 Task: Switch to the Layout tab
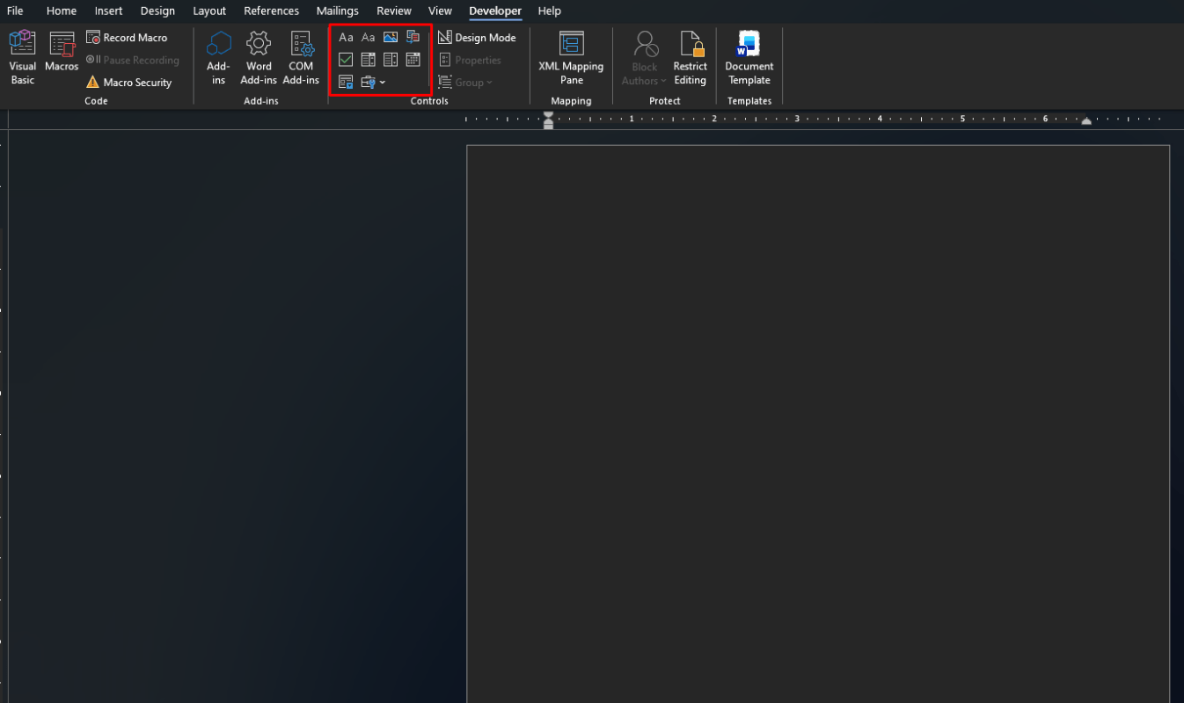click(209, 11)
